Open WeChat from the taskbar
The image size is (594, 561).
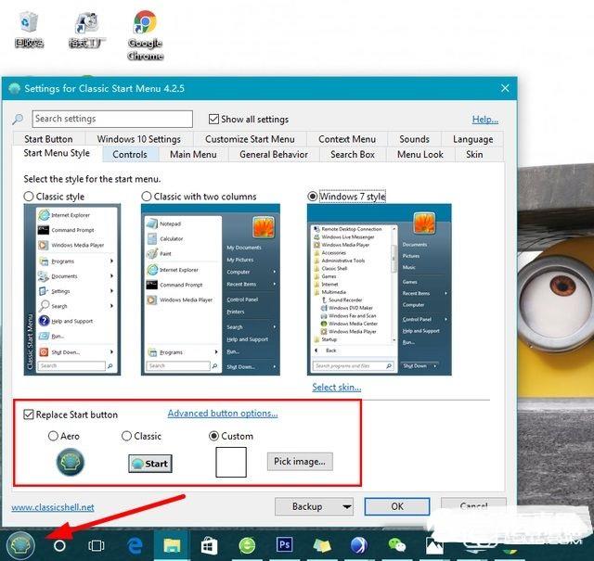coord(397,545)
